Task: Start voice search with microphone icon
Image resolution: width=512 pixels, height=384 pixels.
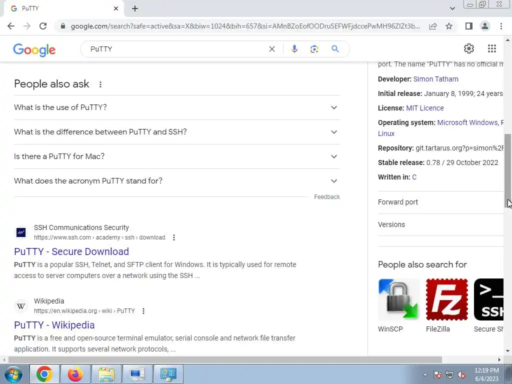Action: (294, 49)
